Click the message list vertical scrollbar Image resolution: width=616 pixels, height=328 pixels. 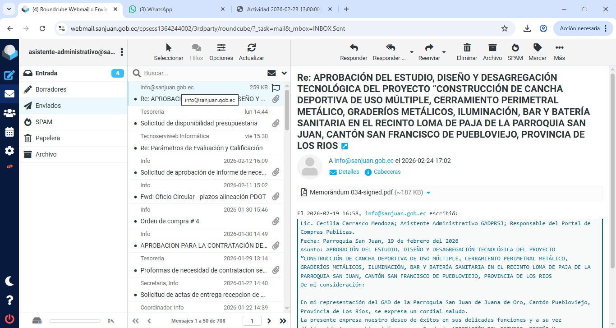(287, 111)
